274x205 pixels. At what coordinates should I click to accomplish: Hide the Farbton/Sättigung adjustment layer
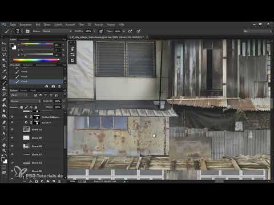12,117
